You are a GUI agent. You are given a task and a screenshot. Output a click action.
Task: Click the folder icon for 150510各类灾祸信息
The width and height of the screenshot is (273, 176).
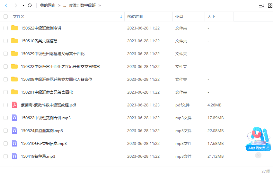coord(14,41)
